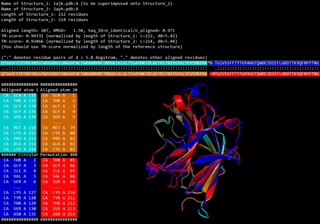Select the 'Length of Structure_1: 212 residues' line

[x=44, y=14]
